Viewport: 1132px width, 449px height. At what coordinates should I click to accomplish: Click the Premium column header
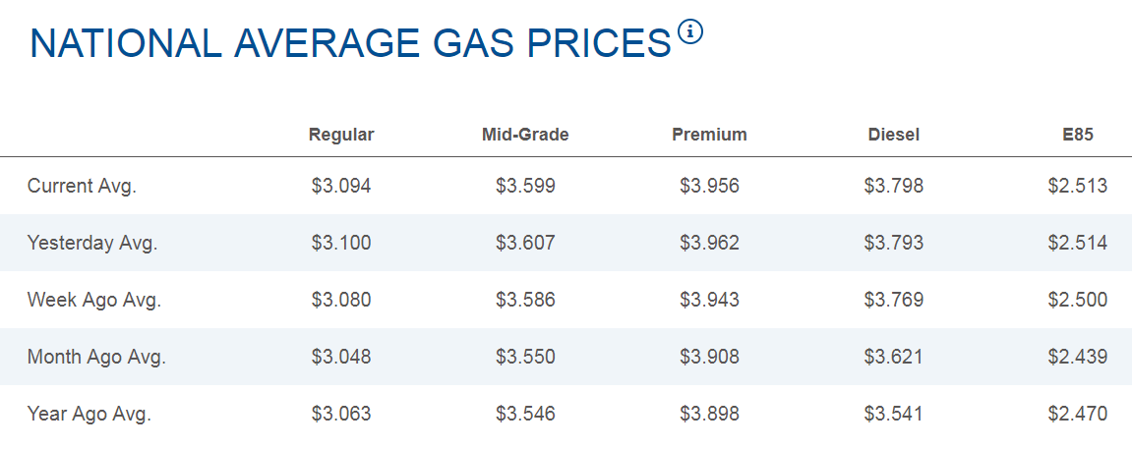point(709,135)
